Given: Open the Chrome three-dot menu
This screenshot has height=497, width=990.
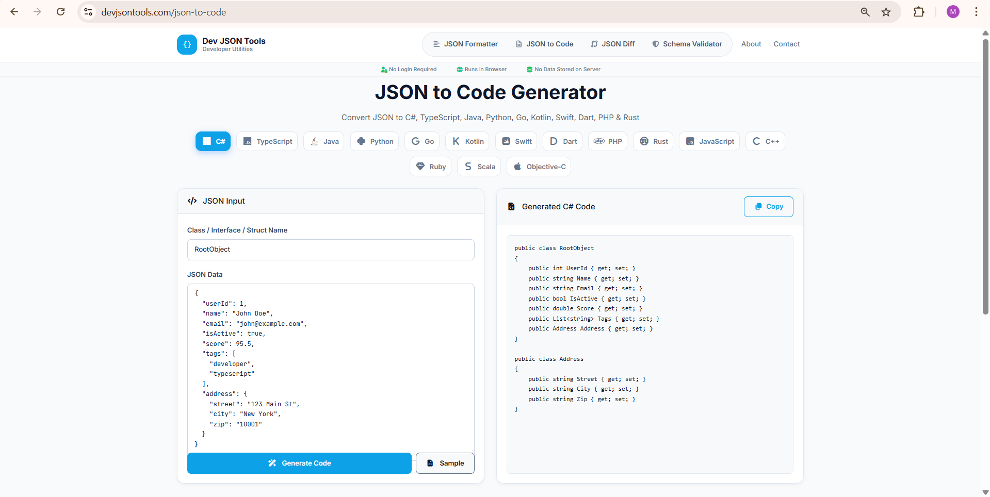Looking at the screenshot, I should (976, 12).
